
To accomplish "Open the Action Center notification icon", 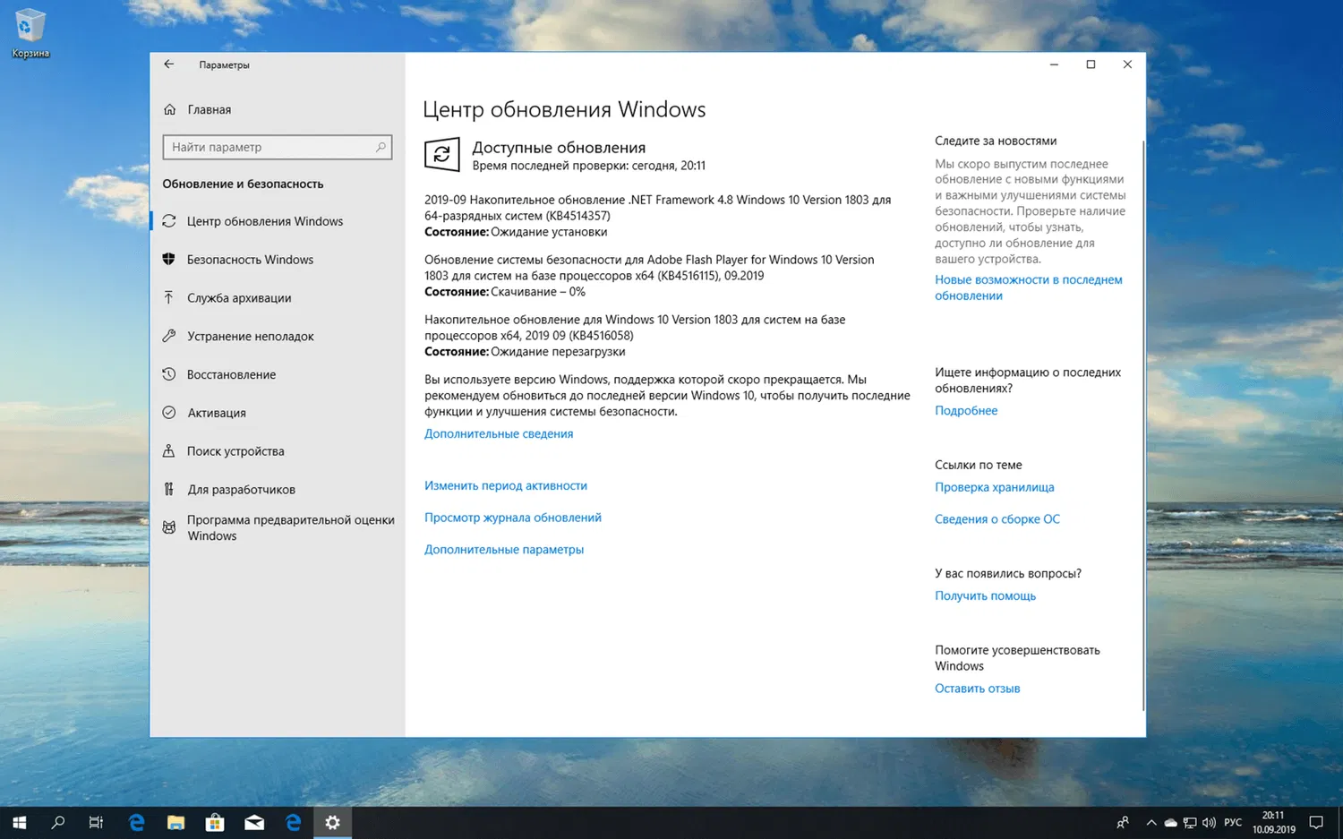I will point(1316,822).
